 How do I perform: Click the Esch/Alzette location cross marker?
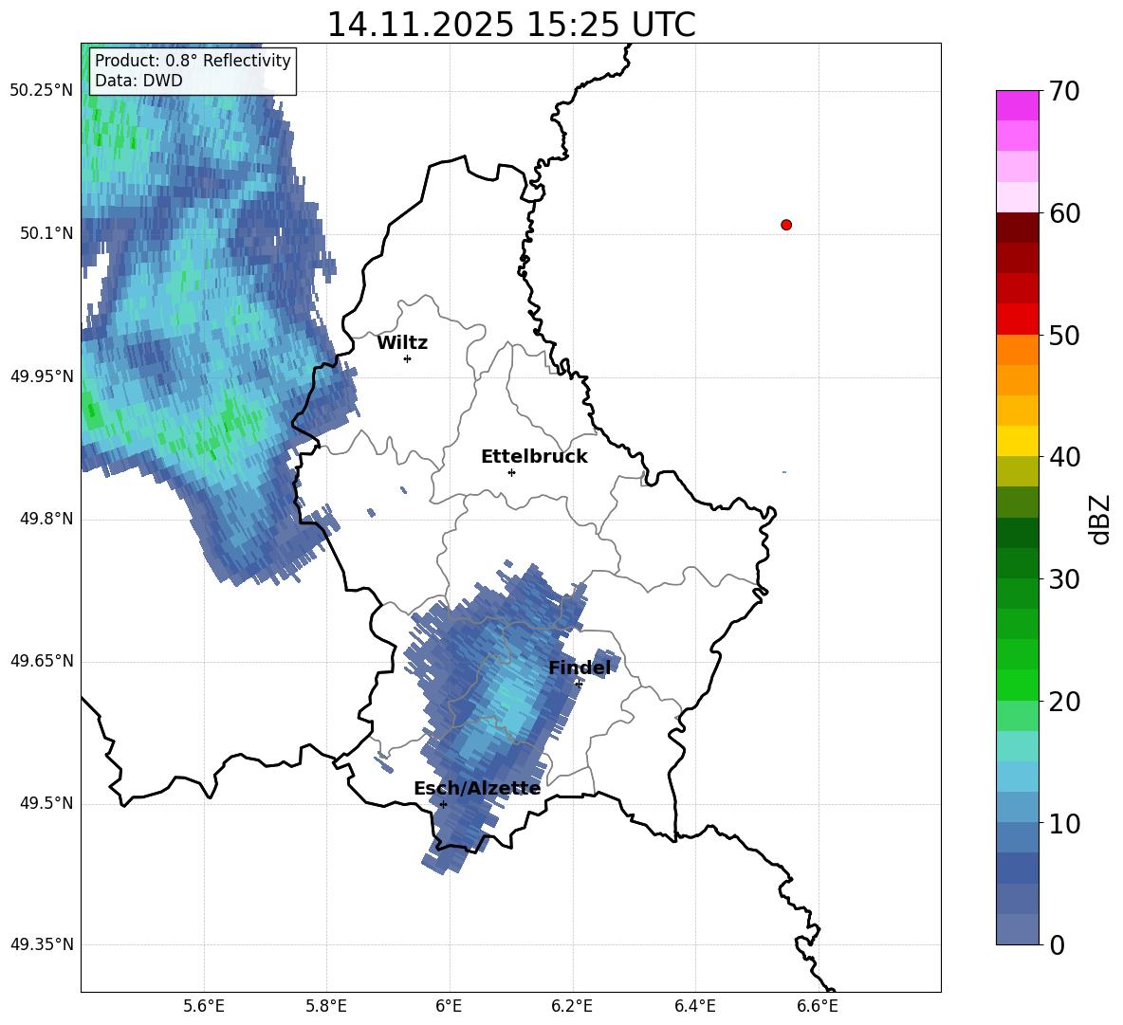point(443,804)
